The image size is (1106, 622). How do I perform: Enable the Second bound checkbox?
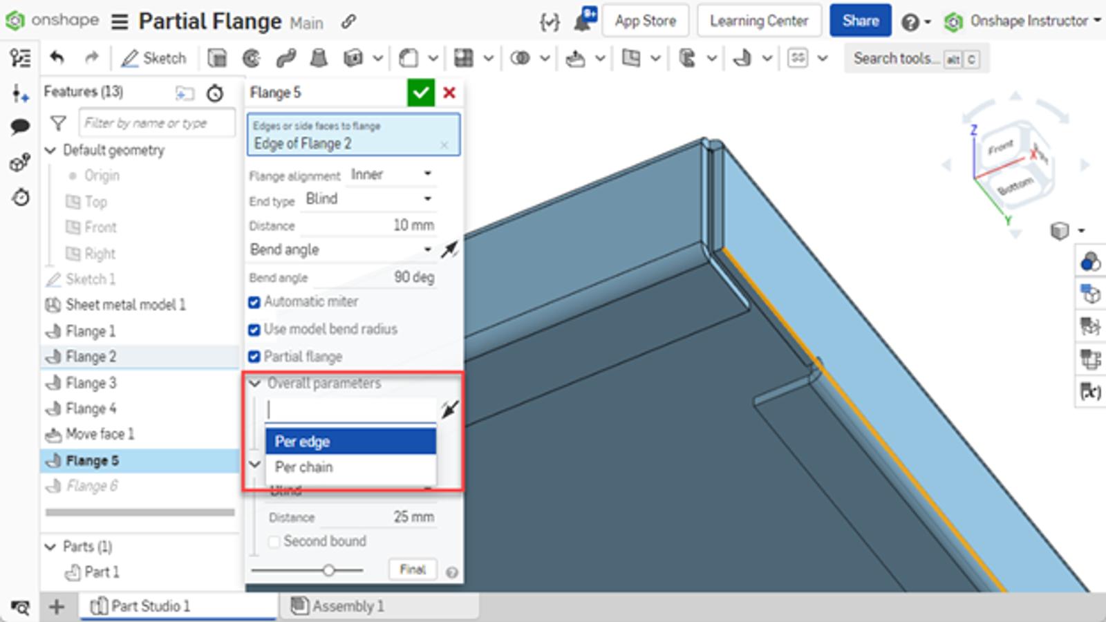274,542
